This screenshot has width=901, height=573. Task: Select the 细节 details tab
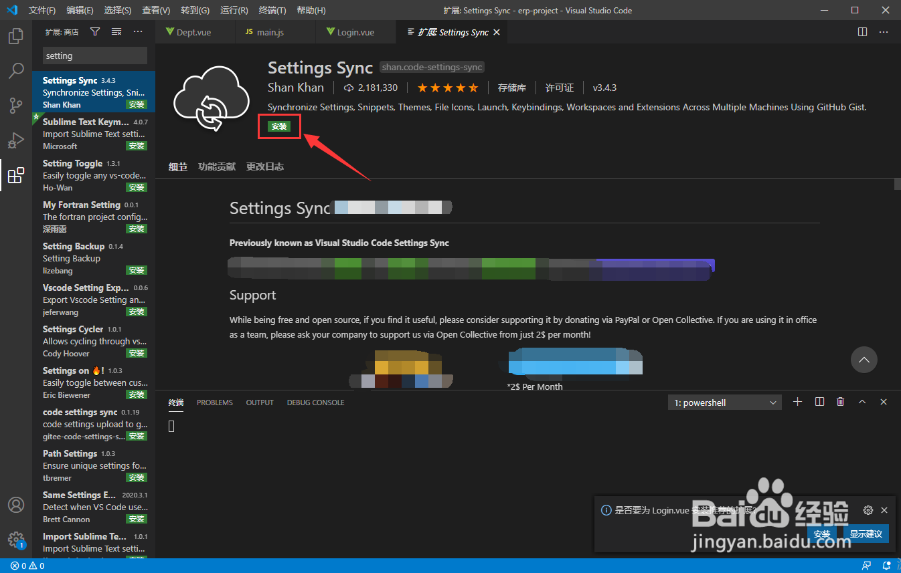(178, 166)
